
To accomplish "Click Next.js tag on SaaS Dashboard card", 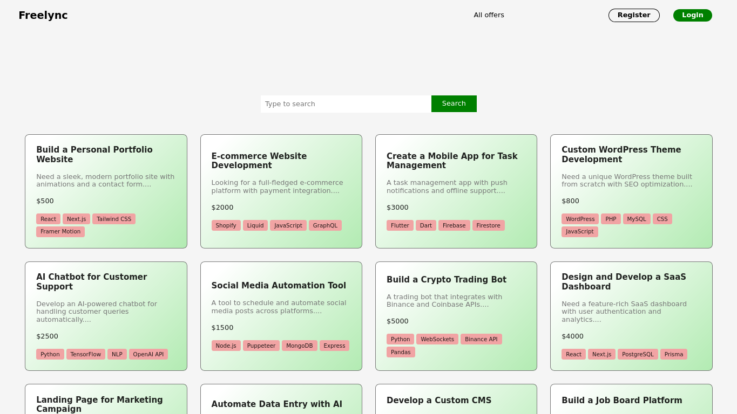I will [601, 354].
